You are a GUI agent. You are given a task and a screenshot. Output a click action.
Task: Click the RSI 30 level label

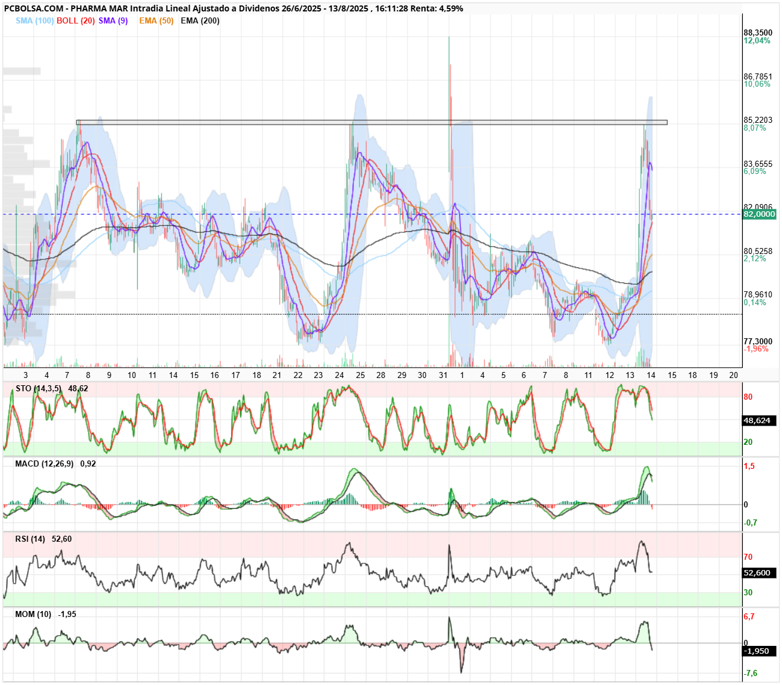[748, 592]
